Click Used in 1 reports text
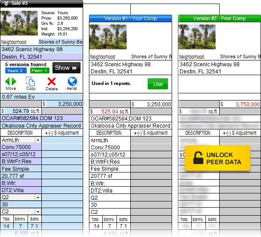Image resolution: width=261 pixels, height=237 pixels. [111, 84]
